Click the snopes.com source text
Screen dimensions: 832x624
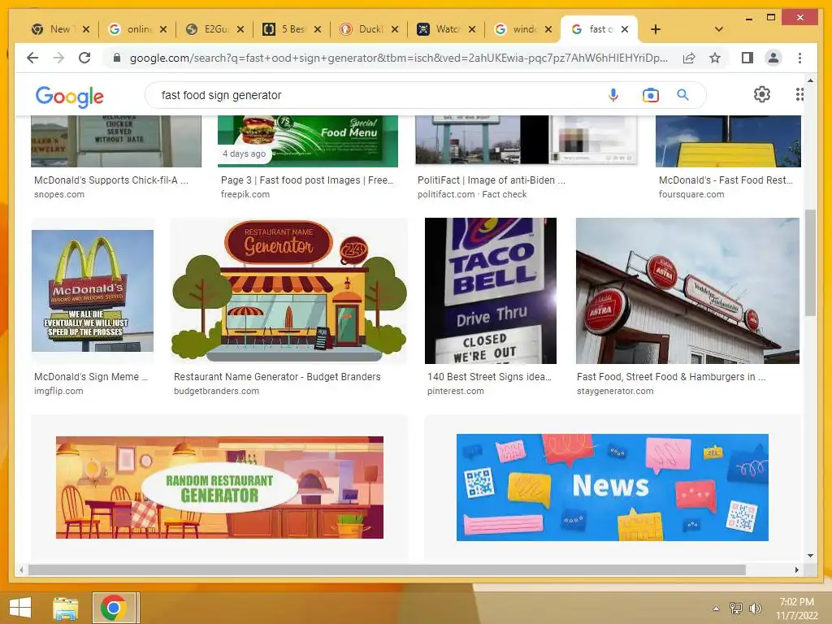[x=58, y=195]
